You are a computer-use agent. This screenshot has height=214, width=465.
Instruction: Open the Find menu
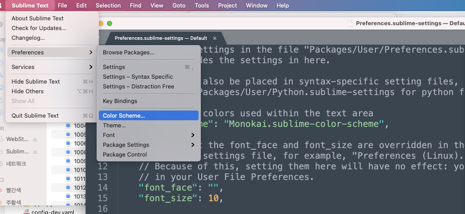[x=136, y=5]
